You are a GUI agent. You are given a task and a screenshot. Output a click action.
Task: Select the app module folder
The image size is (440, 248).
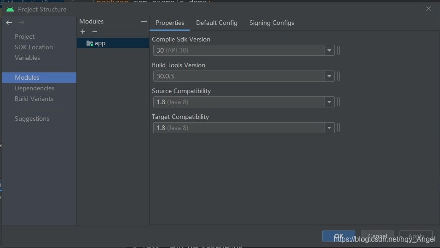tap(113, 43)
